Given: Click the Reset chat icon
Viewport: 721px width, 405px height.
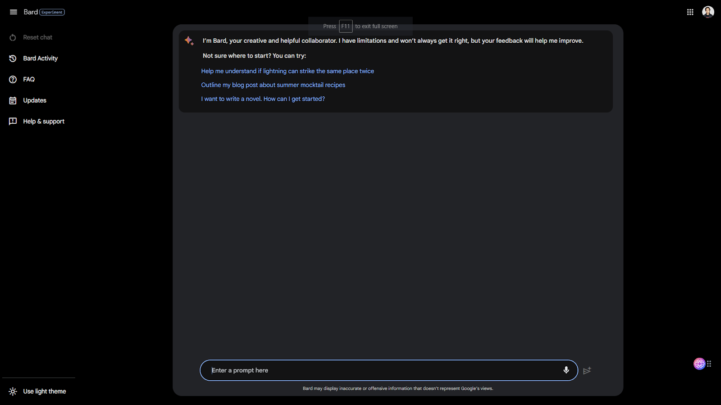Looking at the screenshot, I should pos(13,37).
